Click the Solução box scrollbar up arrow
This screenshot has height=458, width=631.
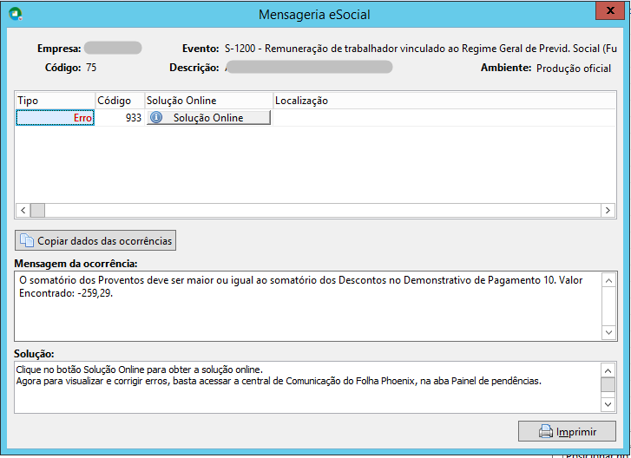click(608, 370)
